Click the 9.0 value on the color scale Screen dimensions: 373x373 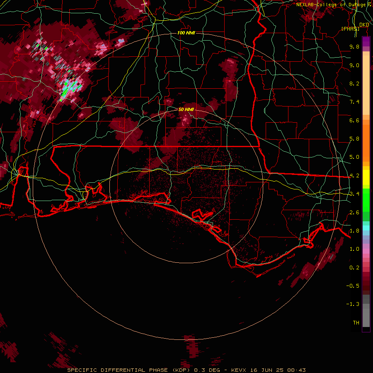tap(354, 65)
